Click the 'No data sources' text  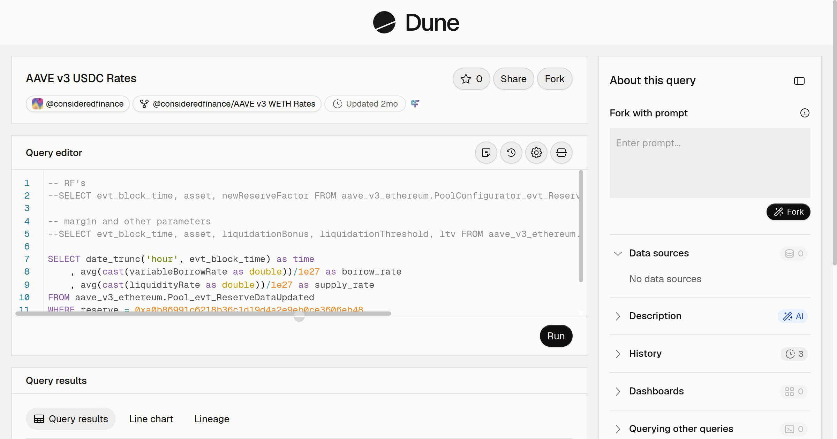665,279
